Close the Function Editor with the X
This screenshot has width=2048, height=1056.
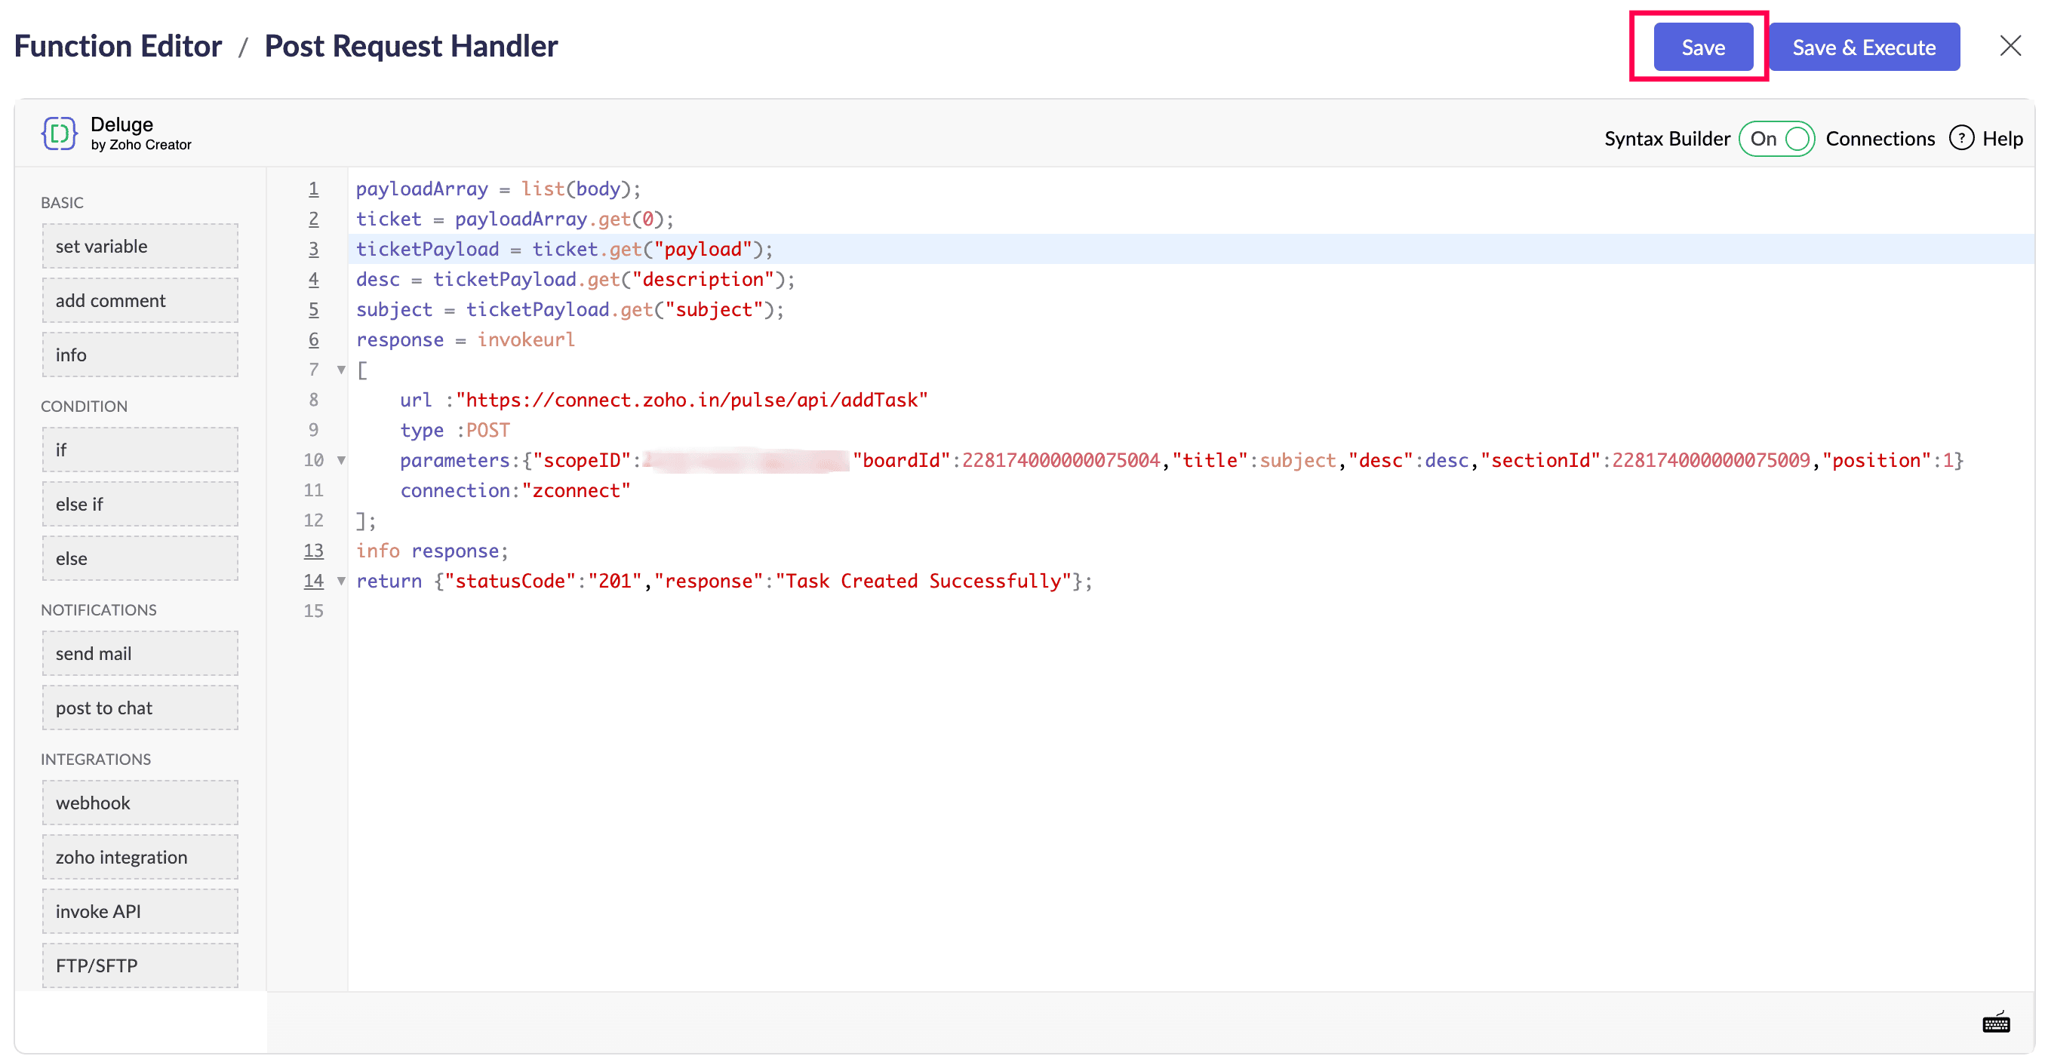tap(2010, 46)
